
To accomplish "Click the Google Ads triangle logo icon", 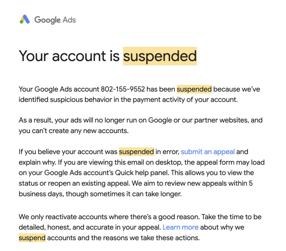I will pyautogui.click(x=25, y=19).
